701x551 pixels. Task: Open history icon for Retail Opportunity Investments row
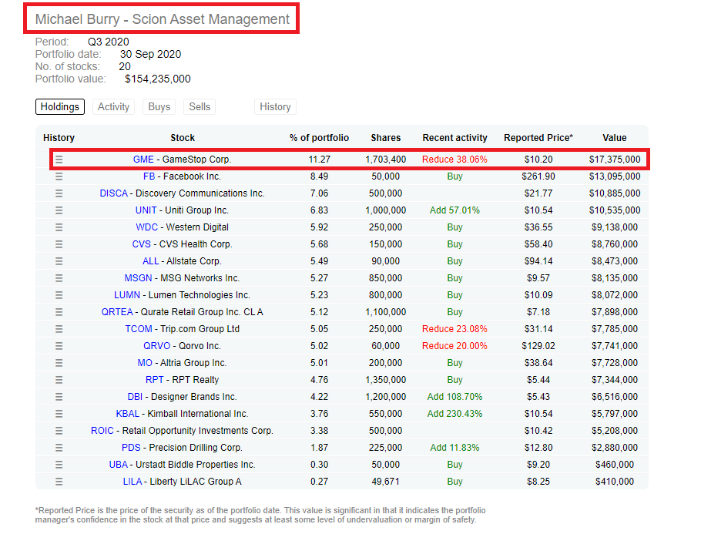point(59,431)
